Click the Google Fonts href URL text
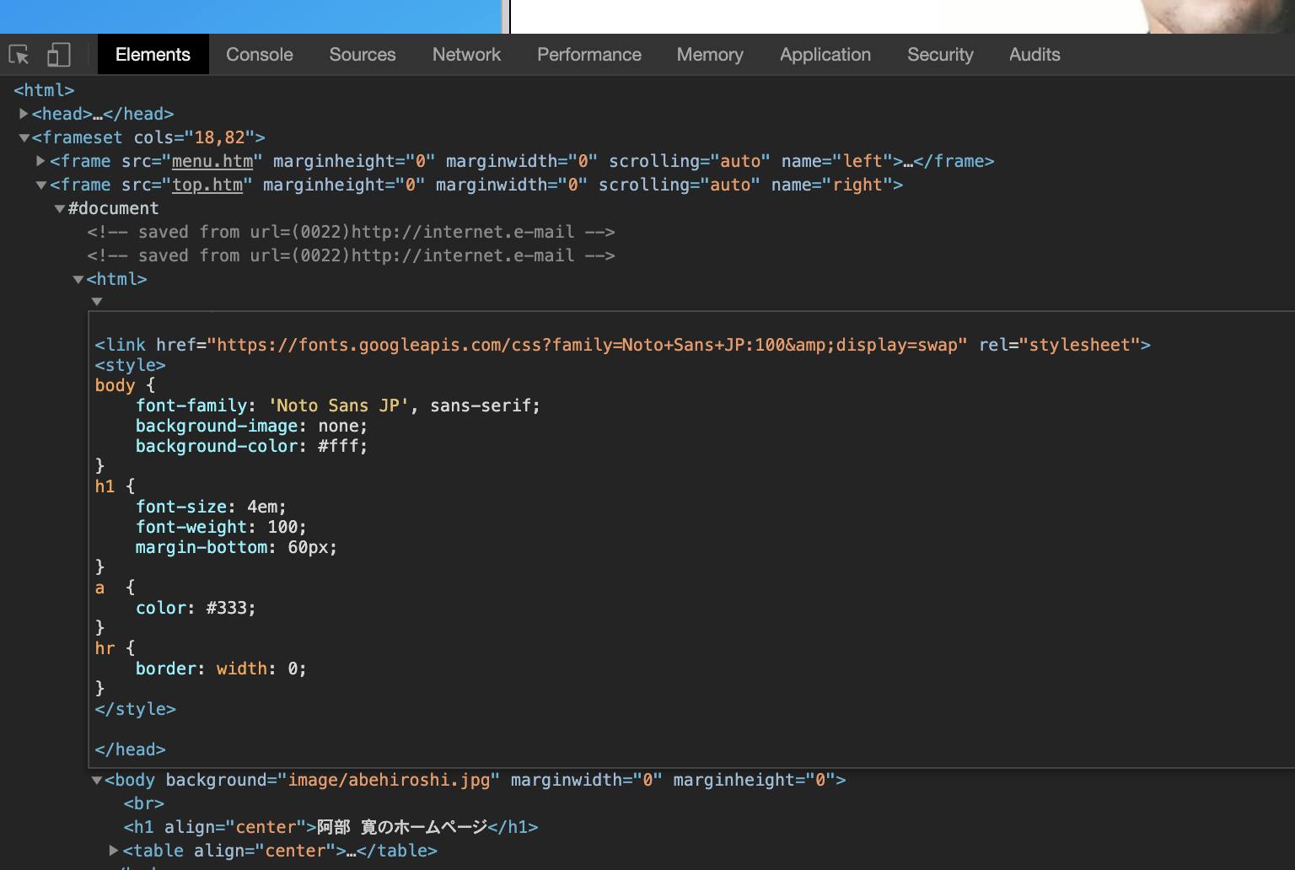 [588, 345]
